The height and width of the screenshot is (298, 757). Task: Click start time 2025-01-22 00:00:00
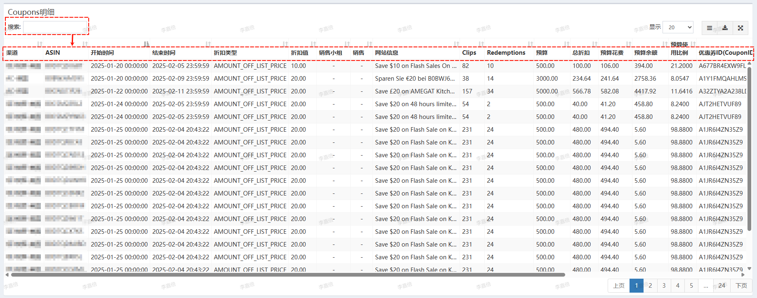coord(119,91)
